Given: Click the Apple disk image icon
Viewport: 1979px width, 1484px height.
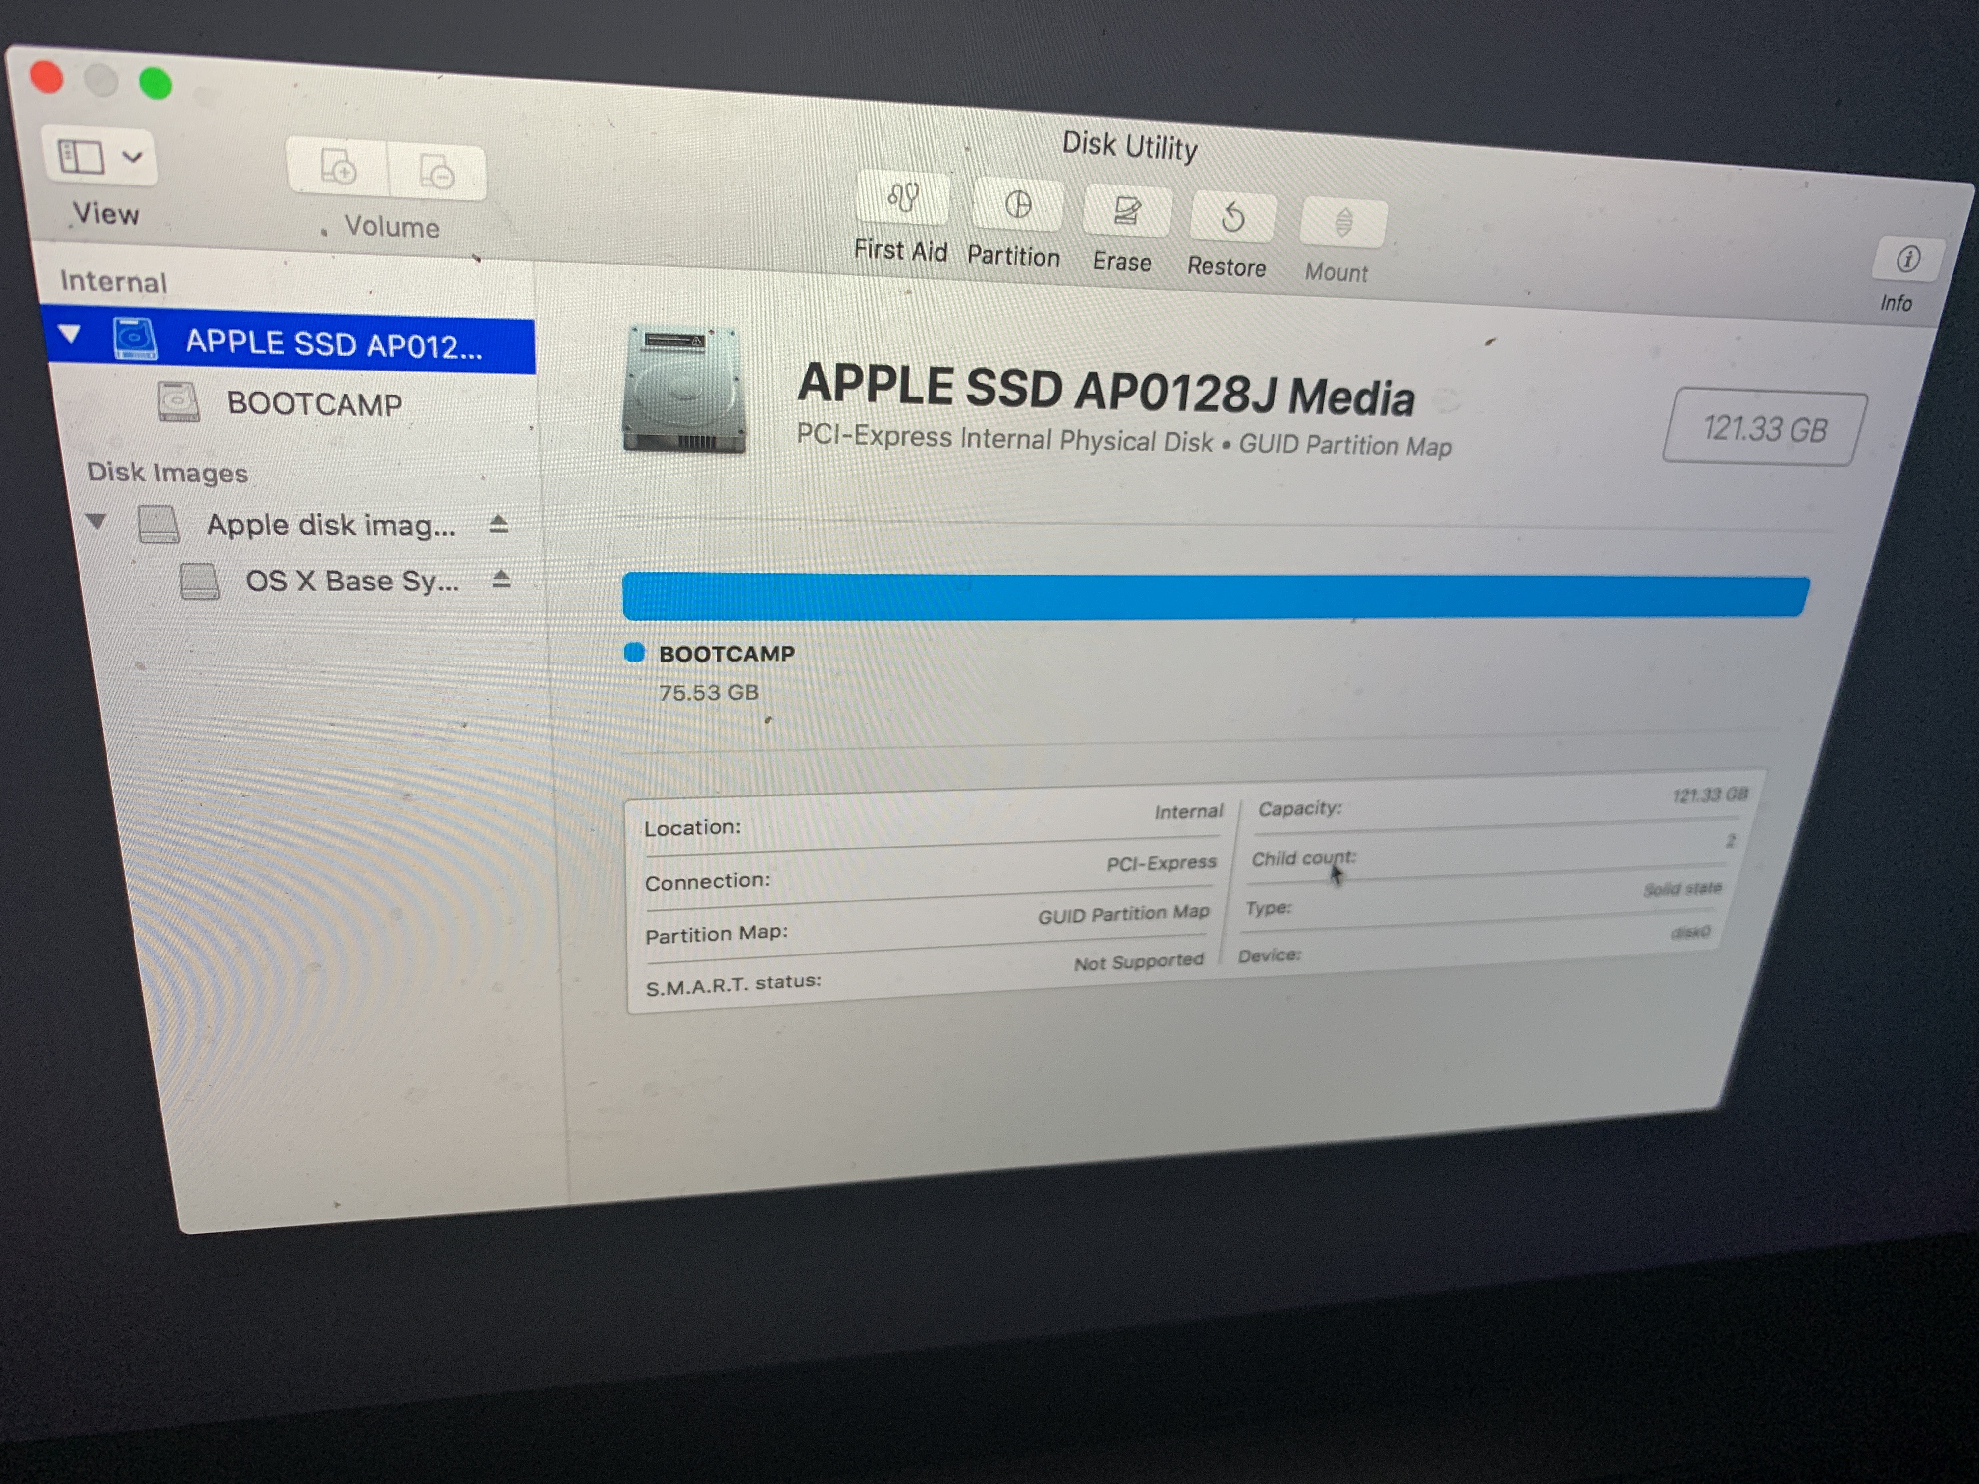Looking at the screenshot, I should tap(159, 524).
